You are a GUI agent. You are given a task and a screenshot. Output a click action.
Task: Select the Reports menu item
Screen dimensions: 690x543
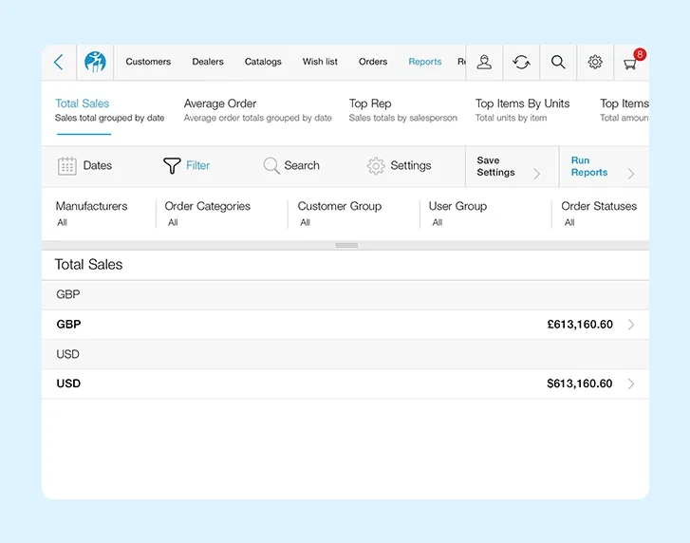(x=424, y=62)
